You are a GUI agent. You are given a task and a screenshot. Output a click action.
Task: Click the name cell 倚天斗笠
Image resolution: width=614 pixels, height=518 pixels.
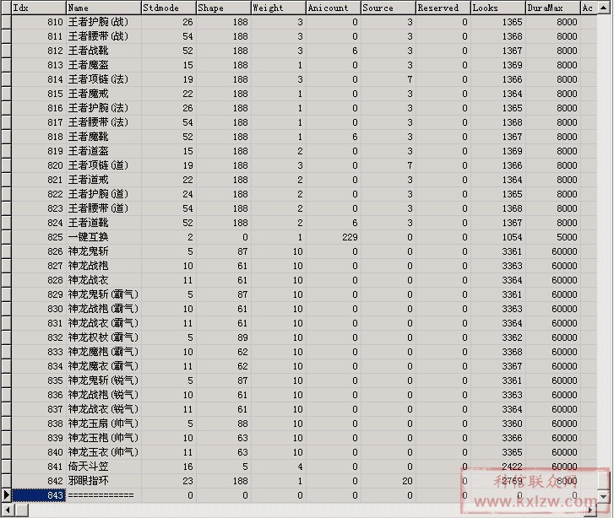(103, 467)
